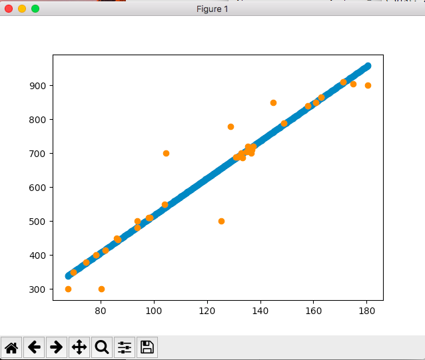Click y-axis tick label 500
425x360 pixels.
38,222
